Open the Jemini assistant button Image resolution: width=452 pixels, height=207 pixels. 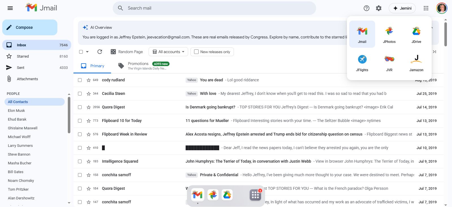403,8
